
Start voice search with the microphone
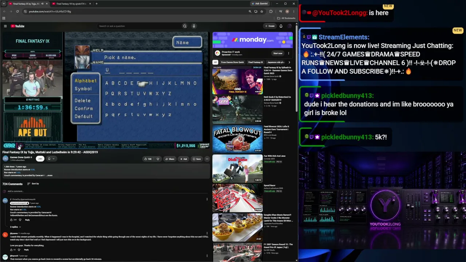tap(194, 26)
